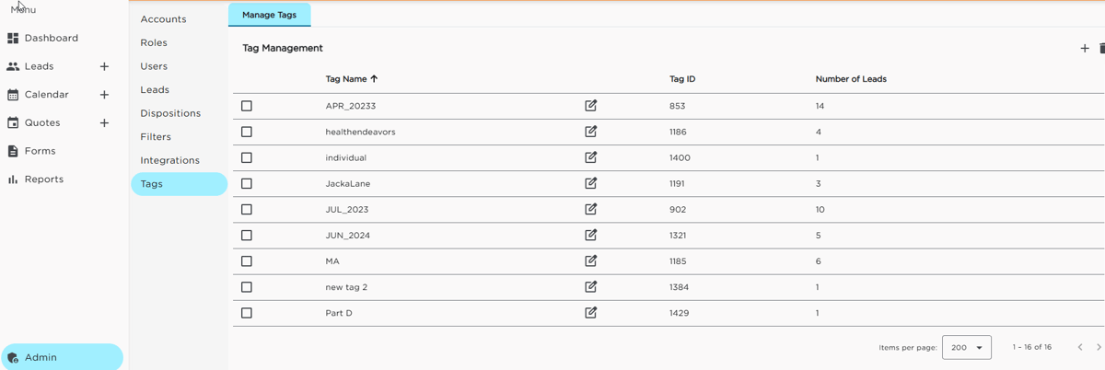Select the APR_20233 row checkbox

pyautogui.click(x=247, y=106)
